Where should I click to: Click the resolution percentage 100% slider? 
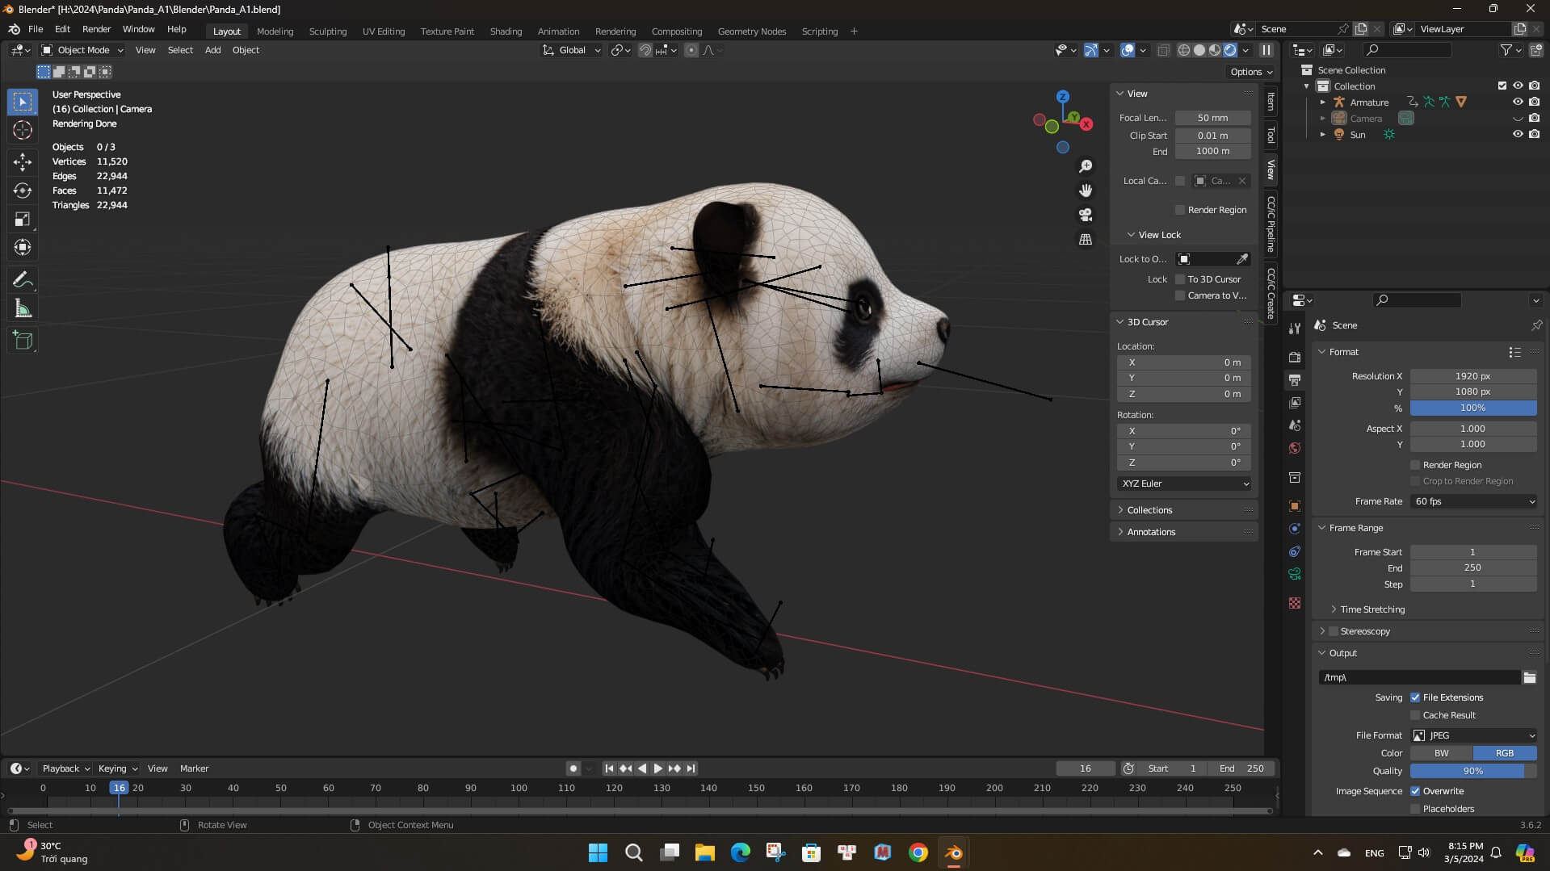tap(1473, 408)
